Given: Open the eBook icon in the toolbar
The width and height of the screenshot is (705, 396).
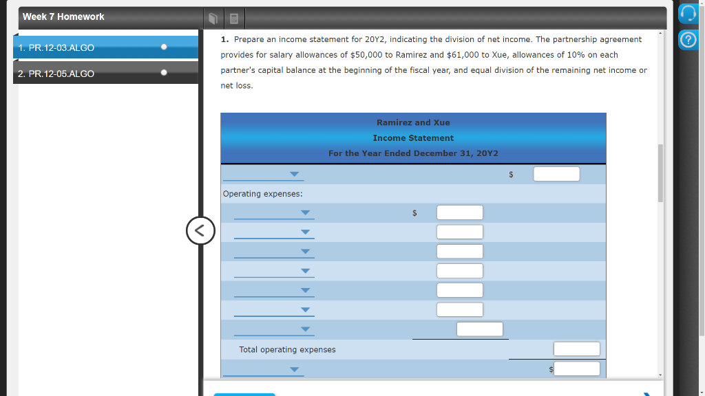Looking at the screenshot, I should [x=213, y=19].
